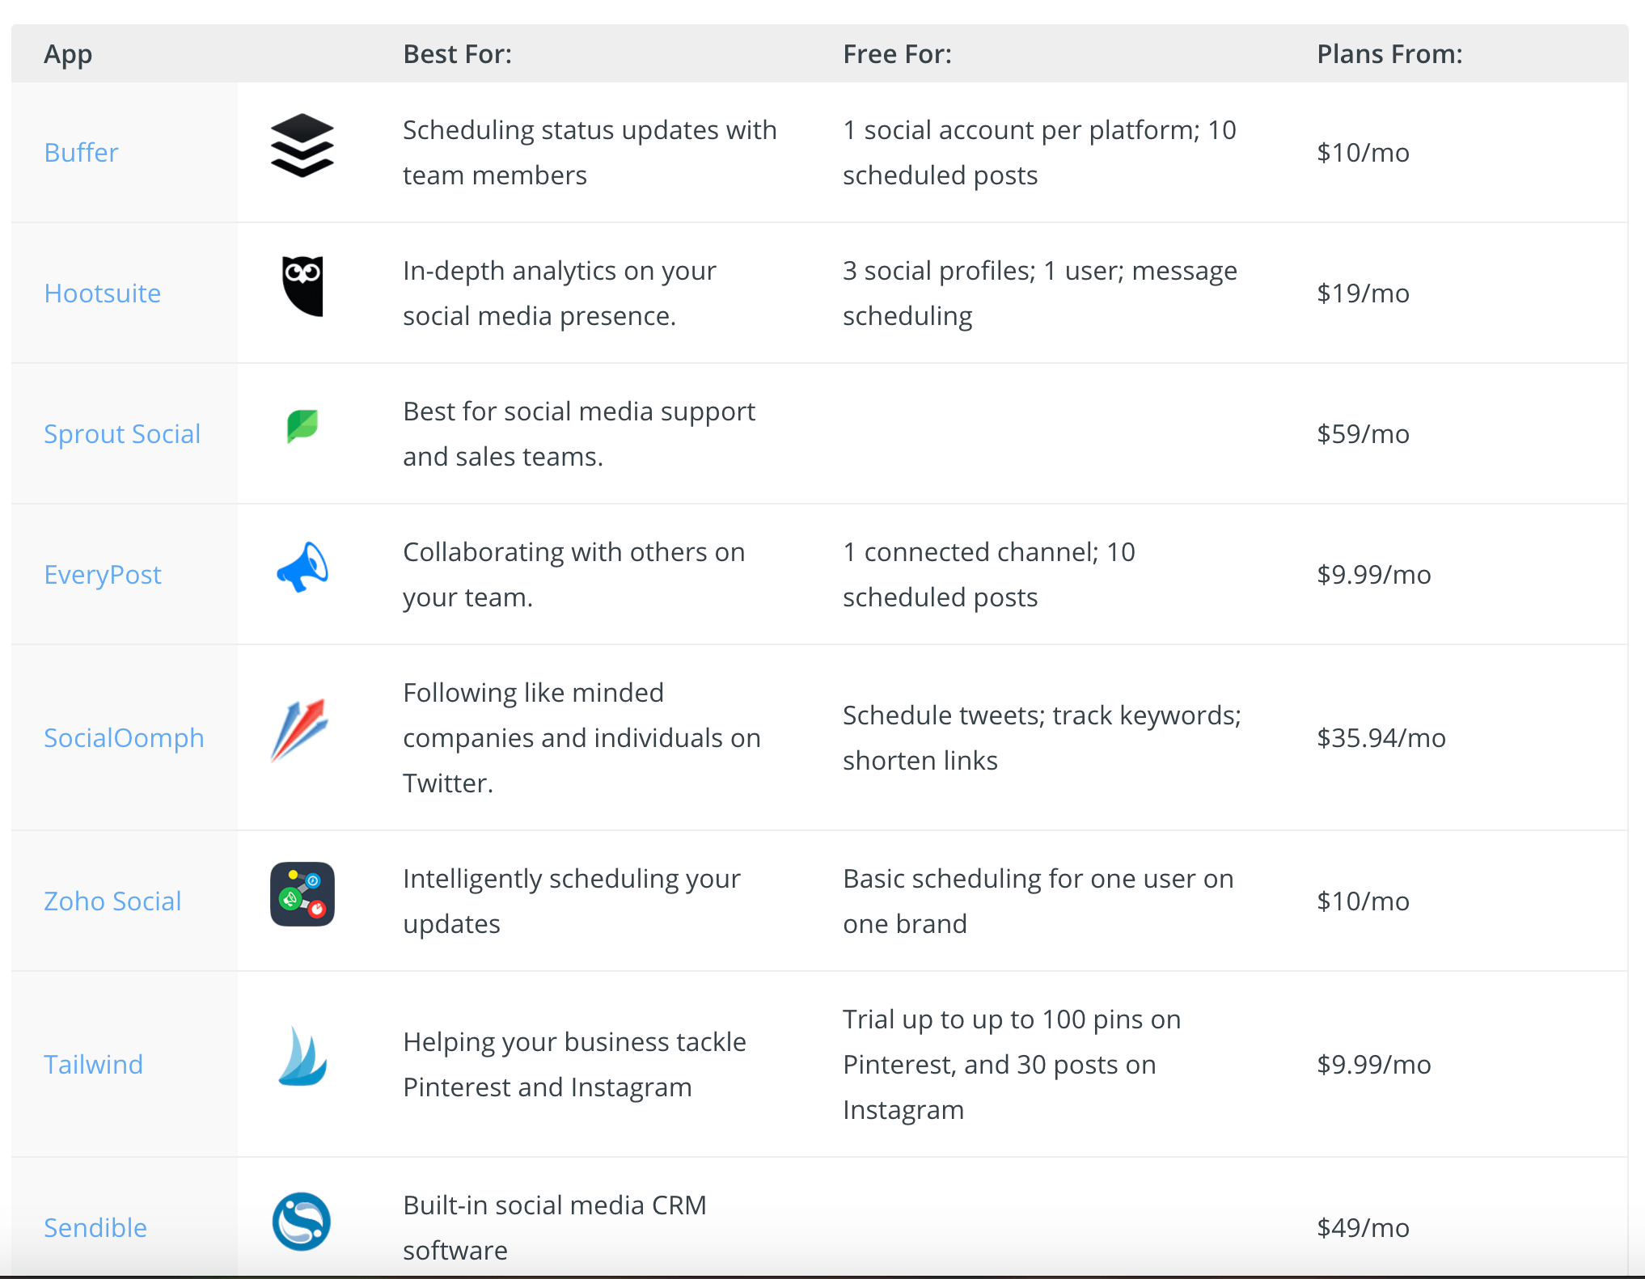Click the Hootsuite owl logo
The image size is (1645, 1279).
302,285
